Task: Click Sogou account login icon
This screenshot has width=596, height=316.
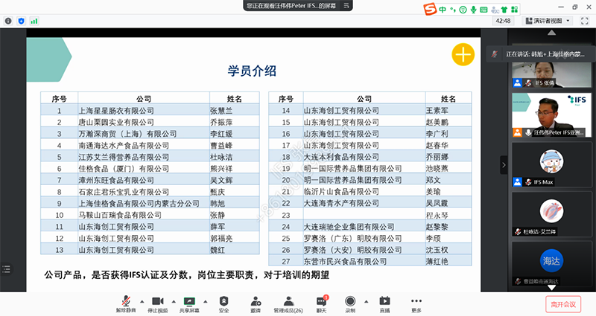Action: point(495,10)
